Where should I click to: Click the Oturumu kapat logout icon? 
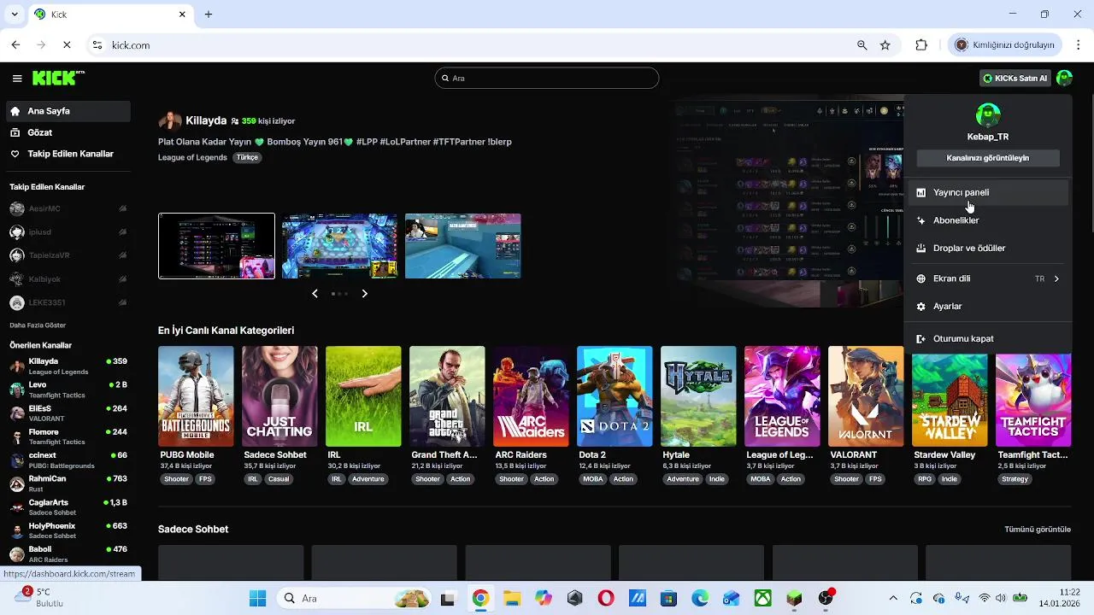point(920,339)
